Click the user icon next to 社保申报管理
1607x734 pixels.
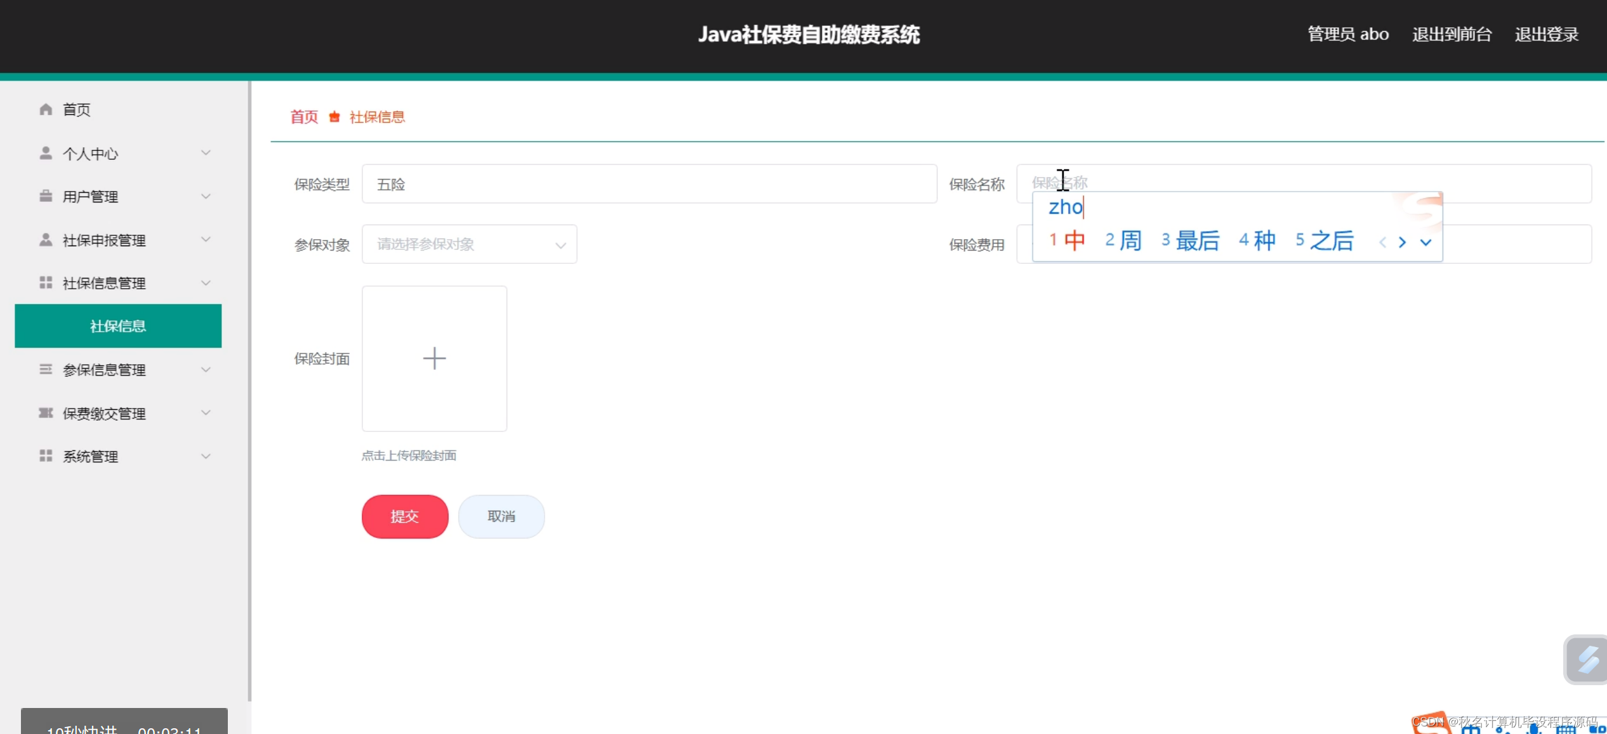(x=45, y=239)
